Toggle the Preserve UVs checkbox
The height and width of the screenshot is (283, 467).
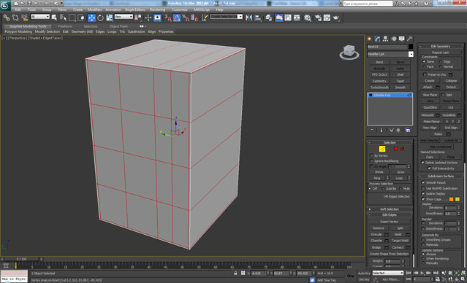(425, 74)
